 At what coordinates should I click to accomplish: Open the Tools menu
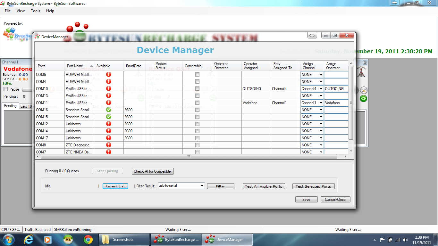(x=35, y=11)
